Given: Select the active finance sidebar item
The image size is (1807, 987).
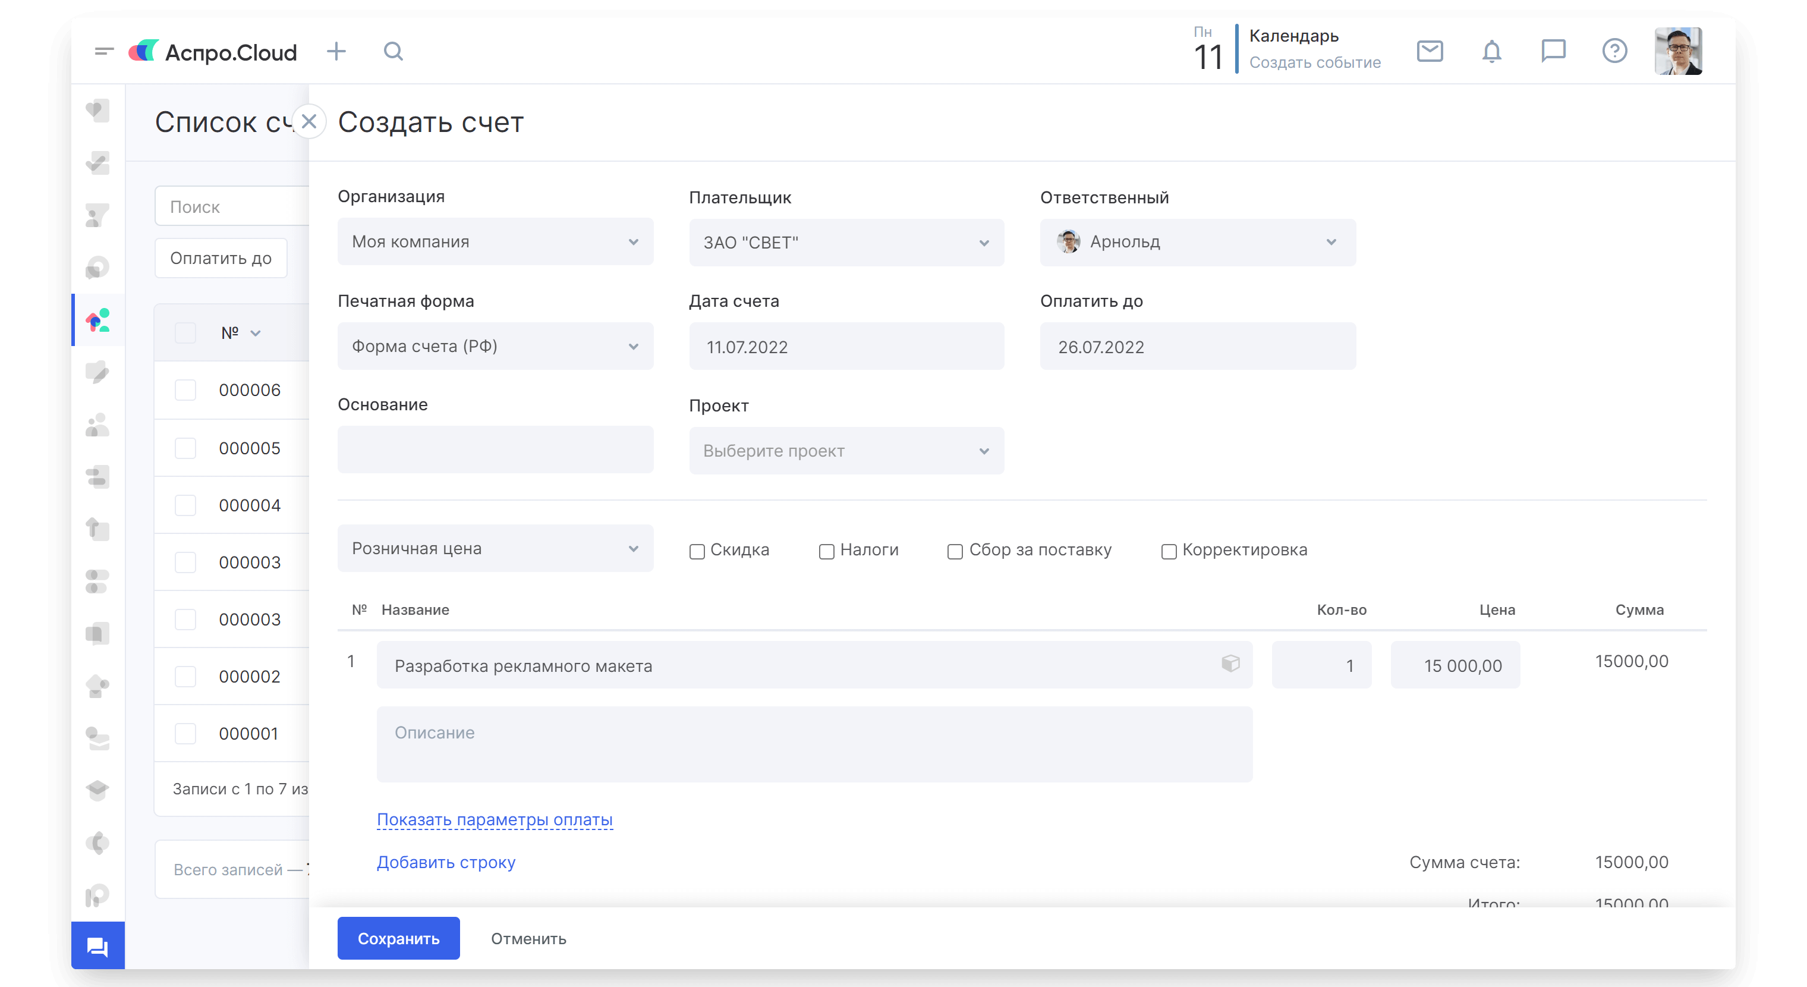Looking at the screenshot, I should click(98, 320).
